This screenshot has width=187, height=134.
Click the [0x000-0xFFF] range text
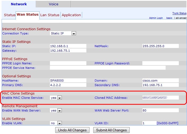pos(167,123)
